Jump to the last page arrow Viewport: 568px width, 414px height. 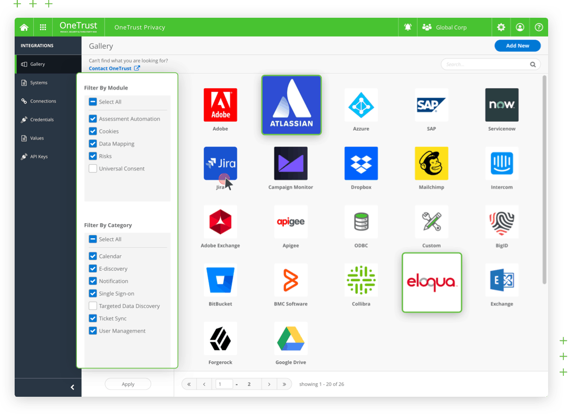[x=285, y=384]
